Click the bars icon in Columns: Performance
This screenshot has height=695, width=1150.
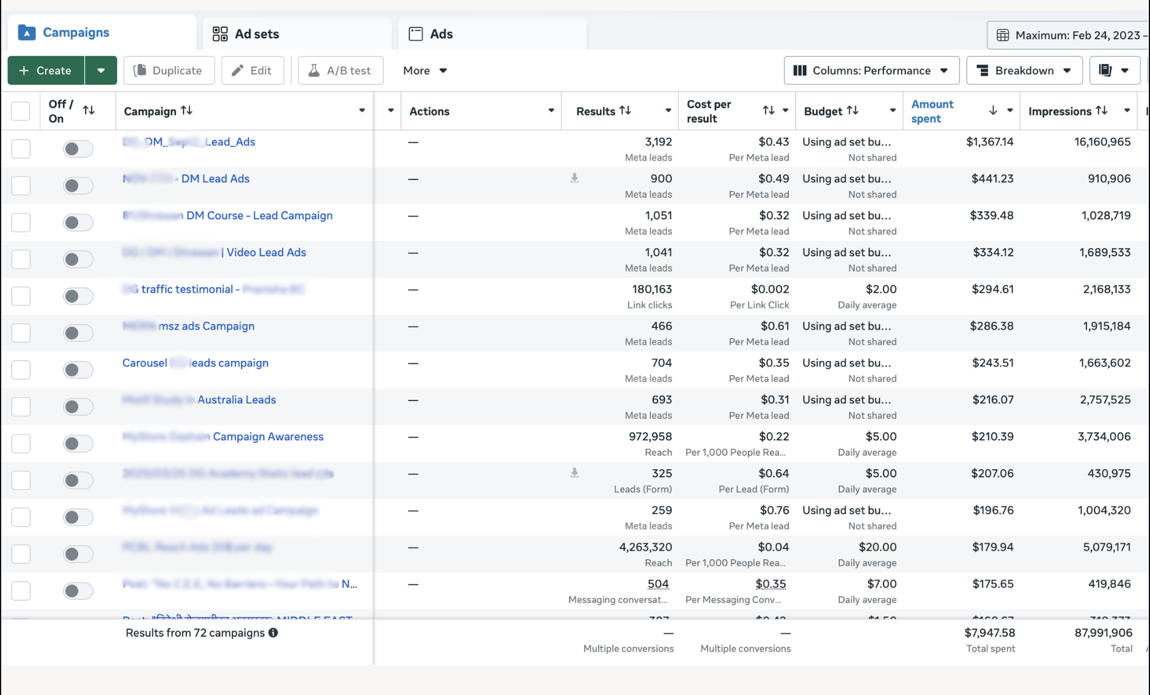coord(800,70)
